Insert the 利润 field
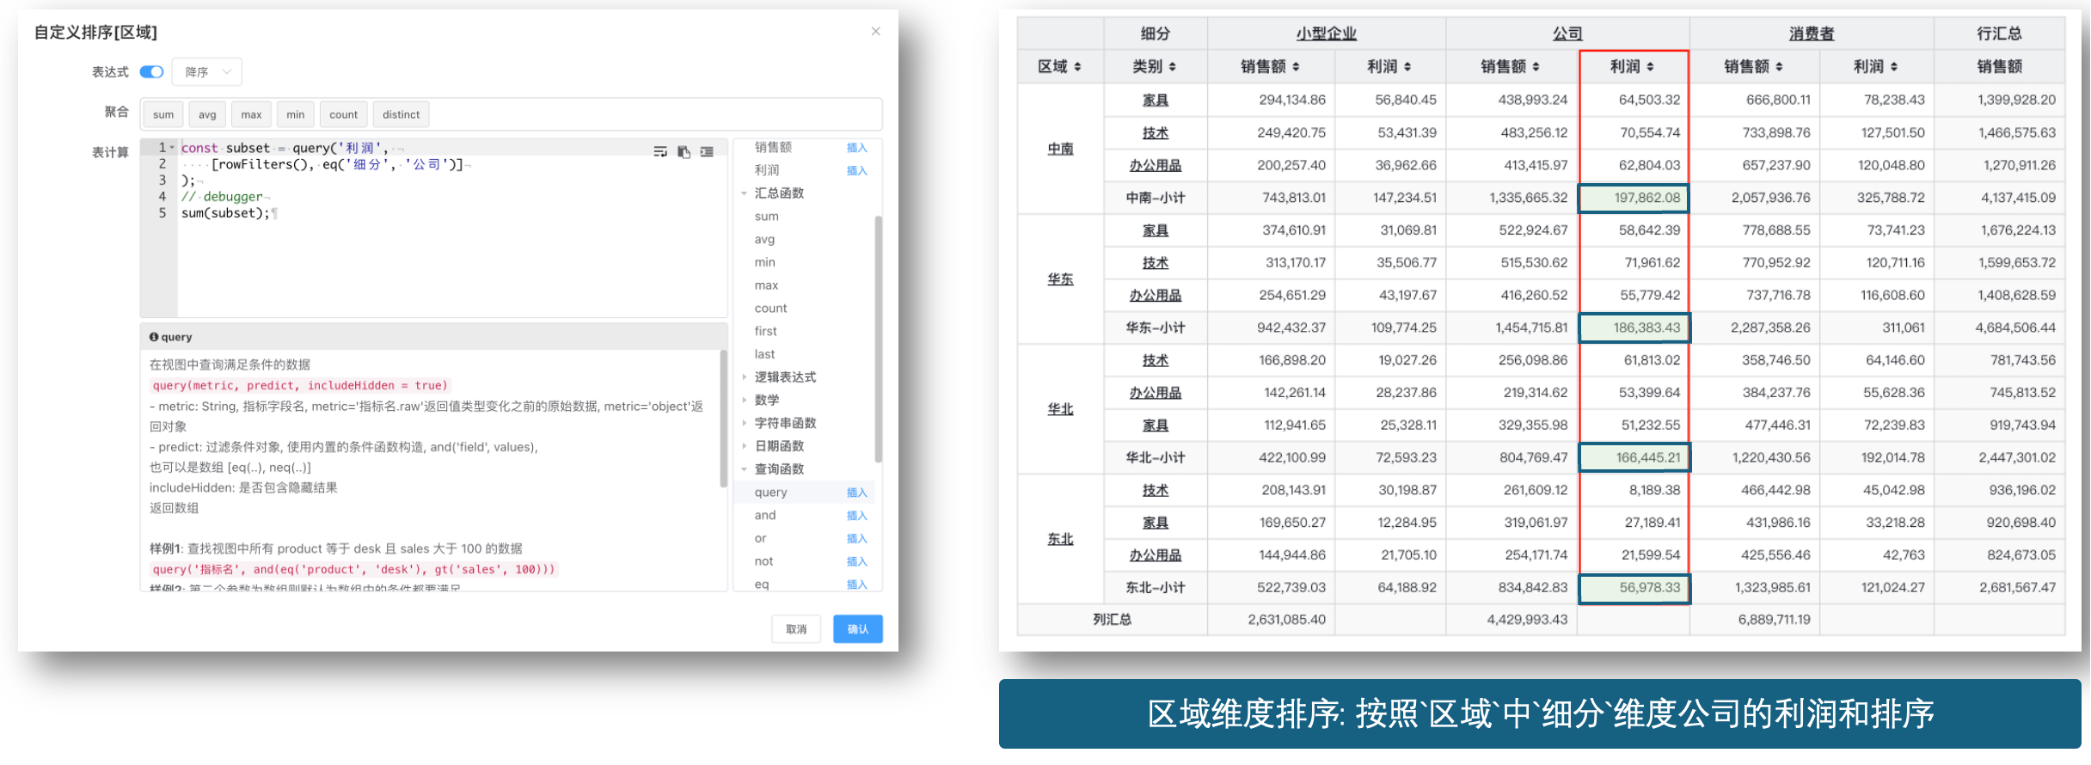 (x=856, y=171)
